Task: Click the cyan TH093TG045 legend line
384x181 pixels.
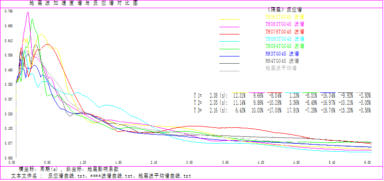Action: [x=229, y=42]
